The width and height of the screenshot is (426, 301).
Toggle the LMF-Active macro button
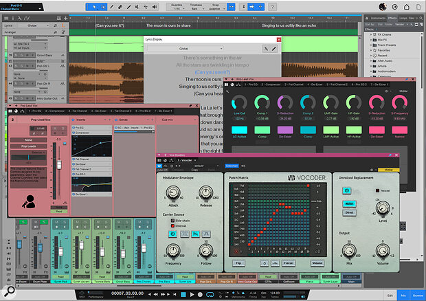pos(331,130)
